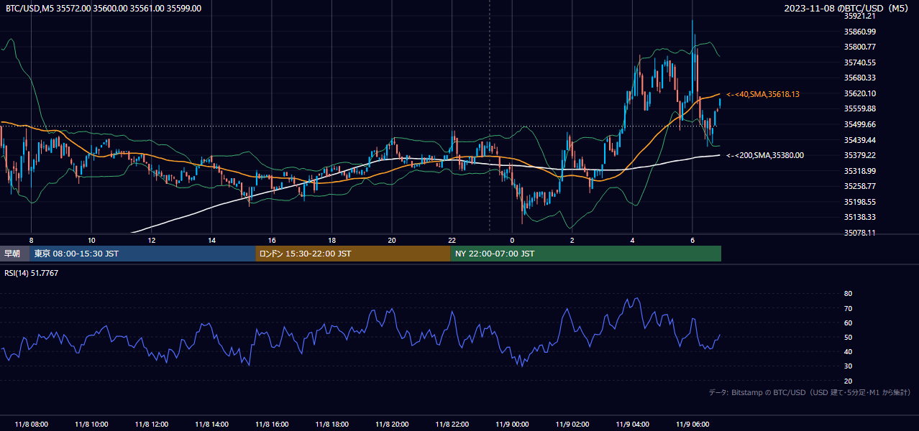This screenshot has height=431, width=919.
Task: Click the 11/8 22:00 time label
Action: (x=452, y=424)
